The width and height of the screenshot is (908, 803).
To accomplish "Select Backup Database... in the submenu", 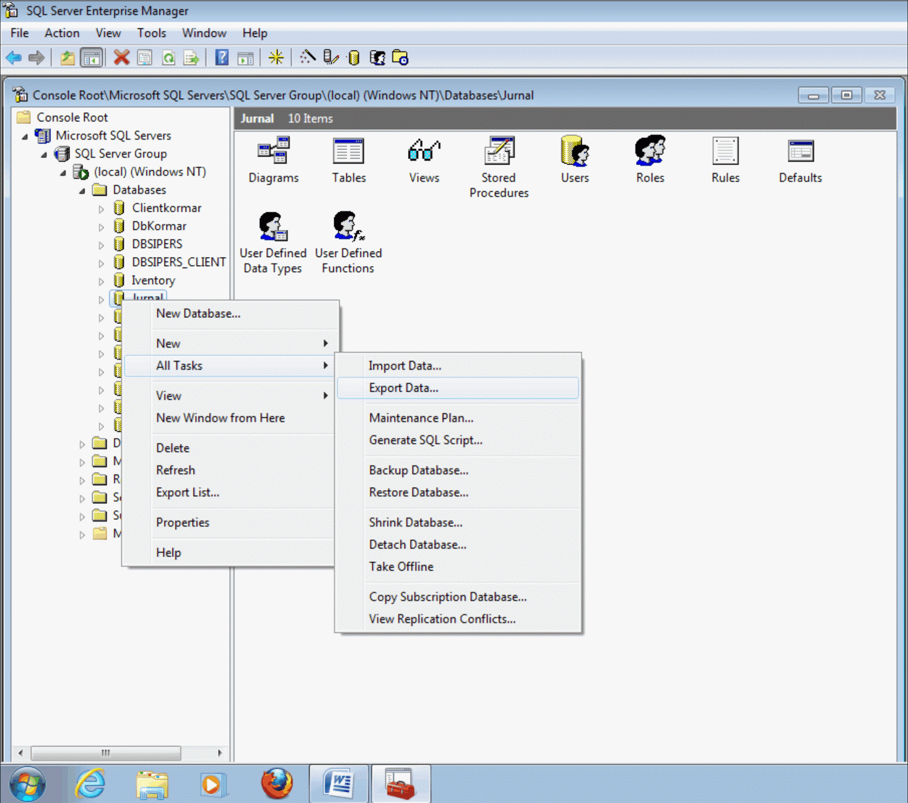I will click(458, 470).
